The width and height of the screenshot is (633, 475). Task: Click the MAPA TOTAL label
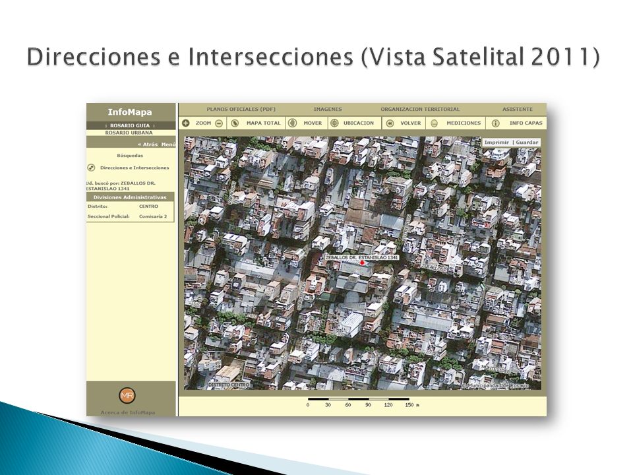[x=263, y=123]
